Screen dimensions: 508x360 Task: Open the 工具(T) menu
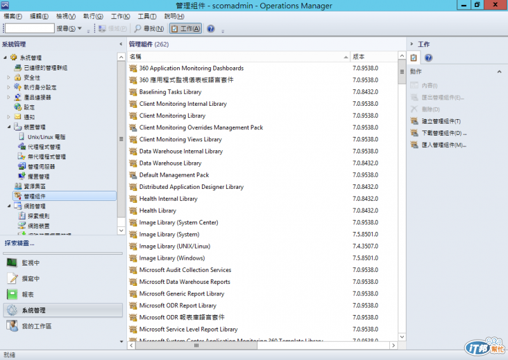pyautogui.click(x=147, y=16)
